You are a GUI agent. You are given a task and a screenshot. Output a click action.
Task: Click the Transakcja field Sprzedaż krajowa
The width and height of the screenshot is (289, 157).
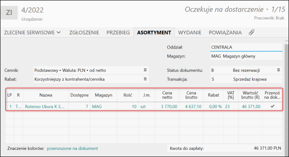(x=246, y=79)
